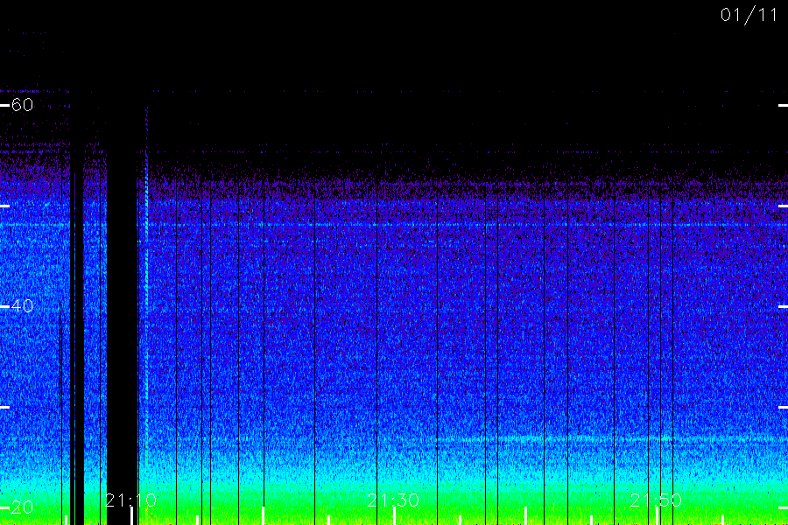The height and width of the screenshot is (525, 788).
Task: Click the 21:10 time label
Action: pos(130,500)
